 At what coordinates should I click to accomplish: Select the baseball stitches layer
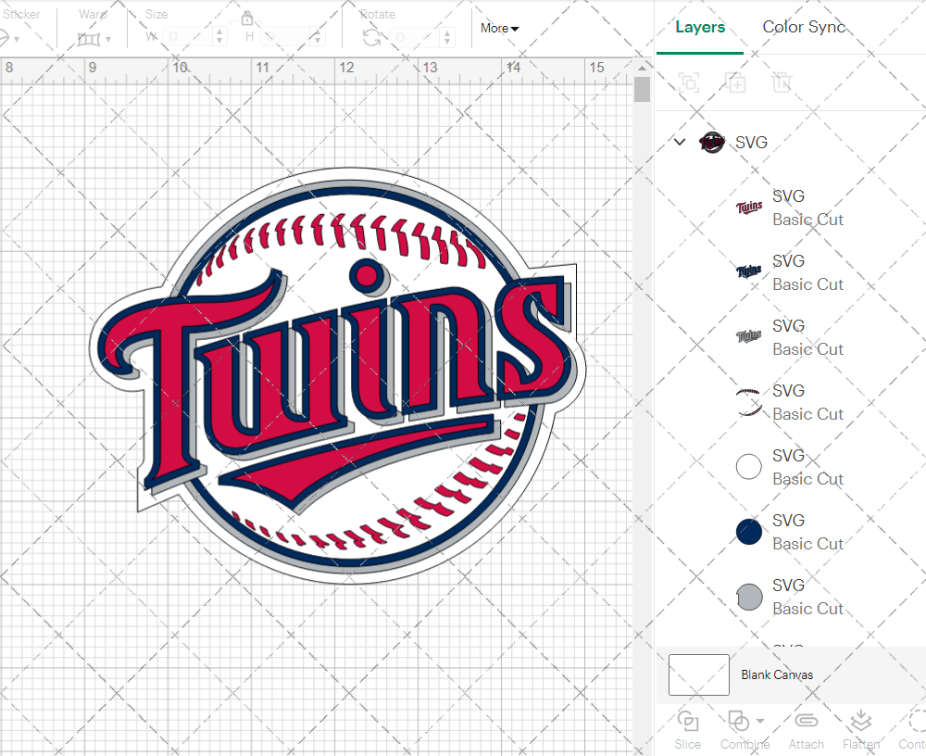pos(790,402)
